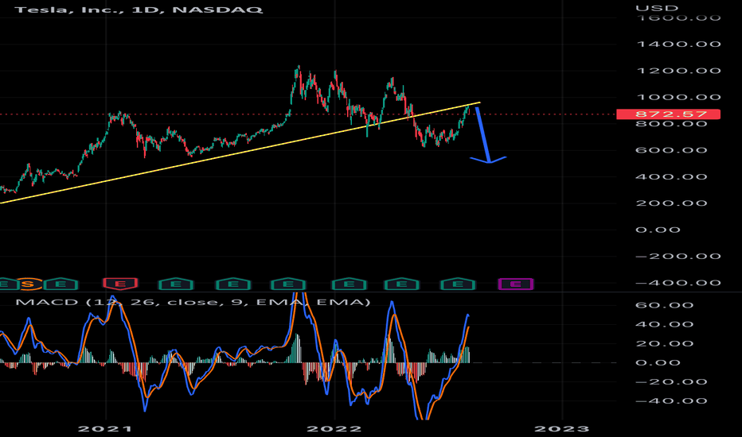The height and width of the screenshot is (437, 742).
Task: Click the 0.00 label on main price axis
Action: click(658, 230)
